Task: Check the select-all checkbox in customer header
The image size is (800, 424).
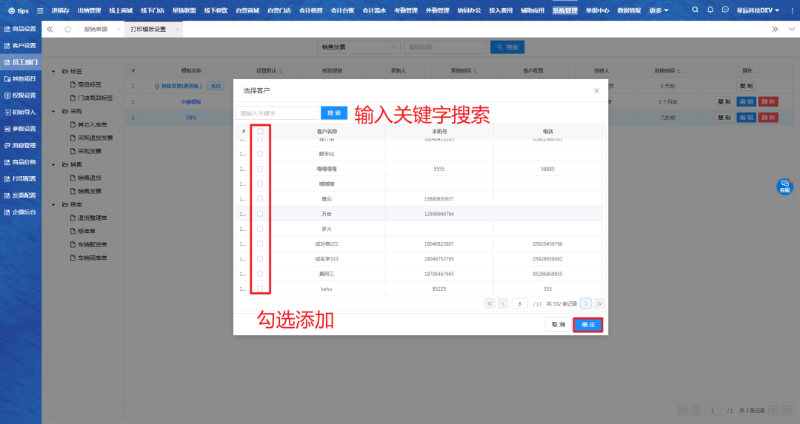Action: coord(260,131)
